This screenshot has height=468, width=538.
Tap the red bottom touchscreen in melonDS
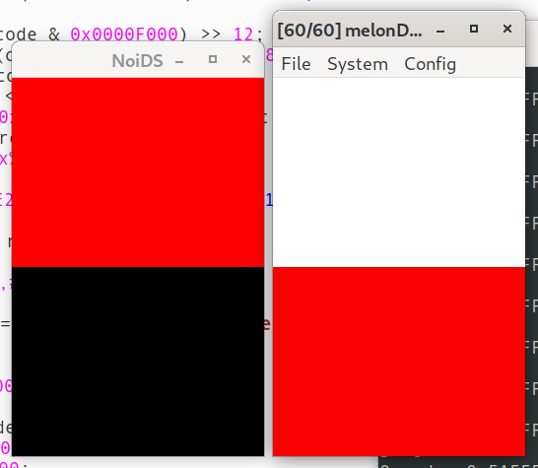pyautogui.click(x=399, y=362)
